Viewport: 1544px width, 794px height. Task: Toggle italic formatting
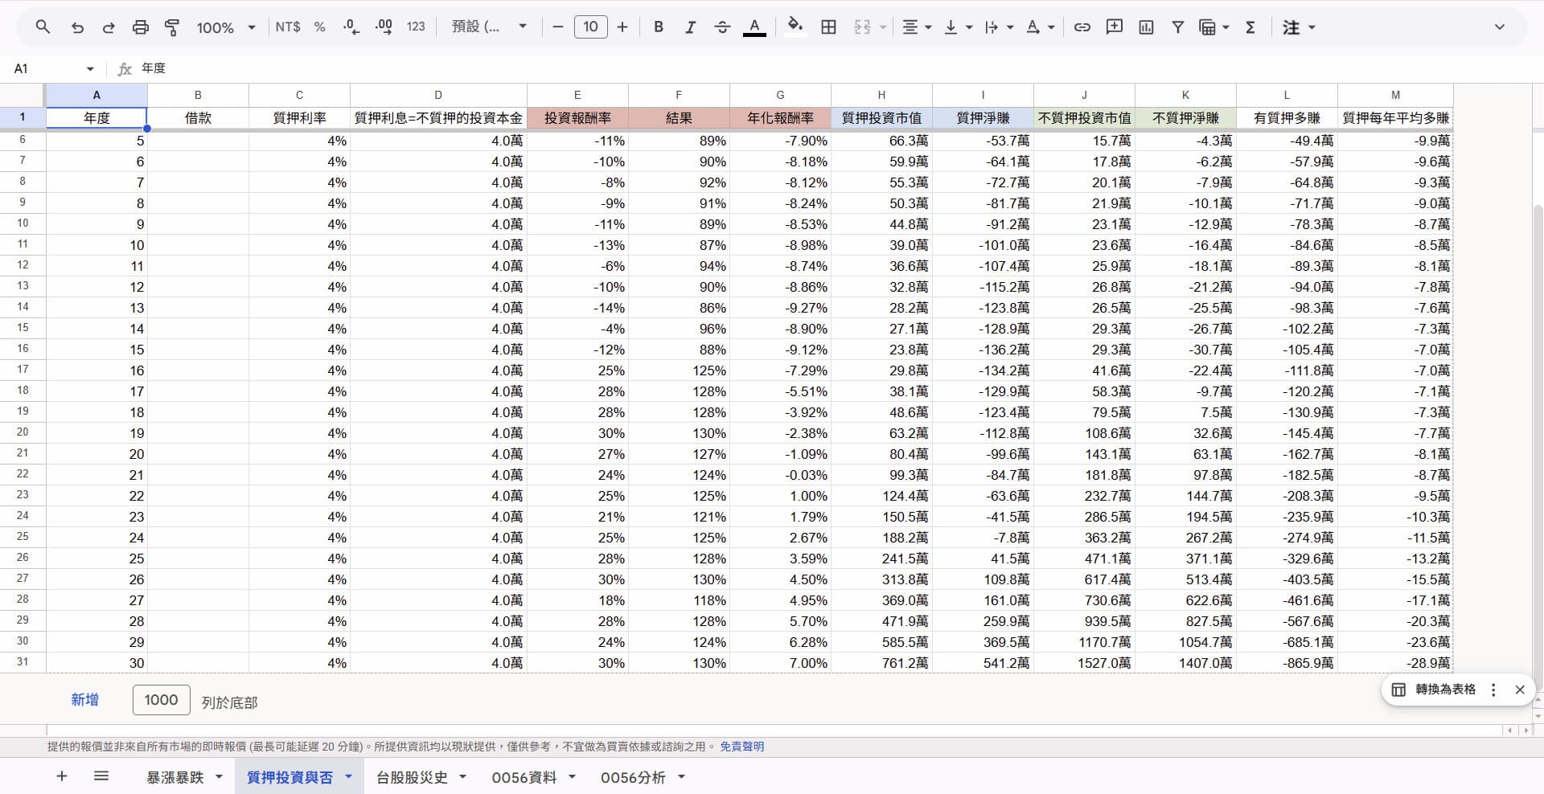(690, 27)
